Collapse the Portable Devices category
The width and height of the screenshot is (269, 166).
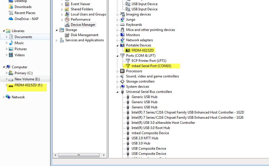[x=117, y=46]
